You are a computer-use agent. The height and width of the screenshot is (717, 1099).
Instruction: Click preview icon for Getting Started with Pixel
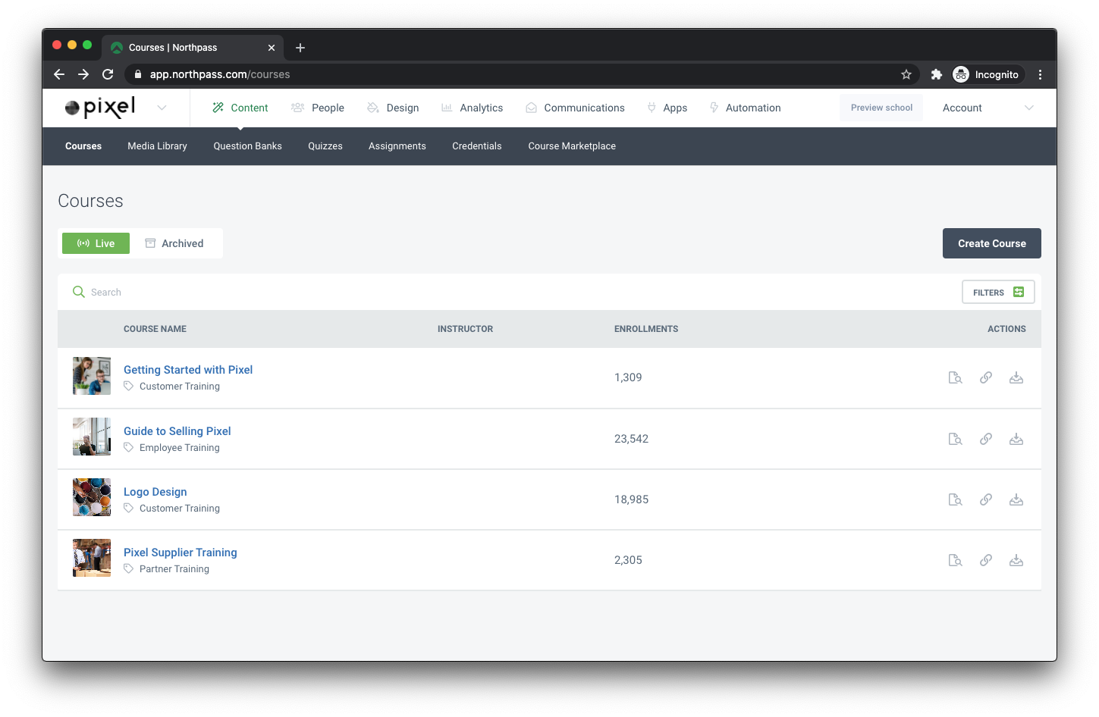point(955,377)
